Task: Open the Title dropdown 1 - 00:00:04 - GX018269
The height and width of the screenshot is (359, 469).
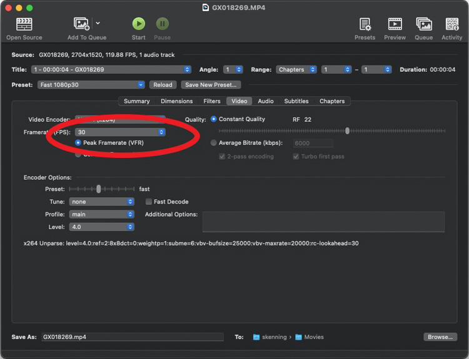Action: click(x=111, y=69)
